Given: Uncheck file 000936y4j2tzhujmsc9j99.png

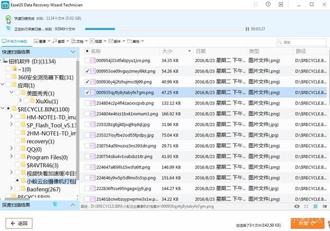Looking at the screenshot, I should tap(87, 82).
